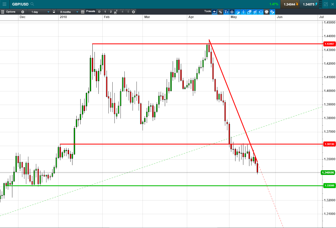Open the Options menu

[11, 12]
